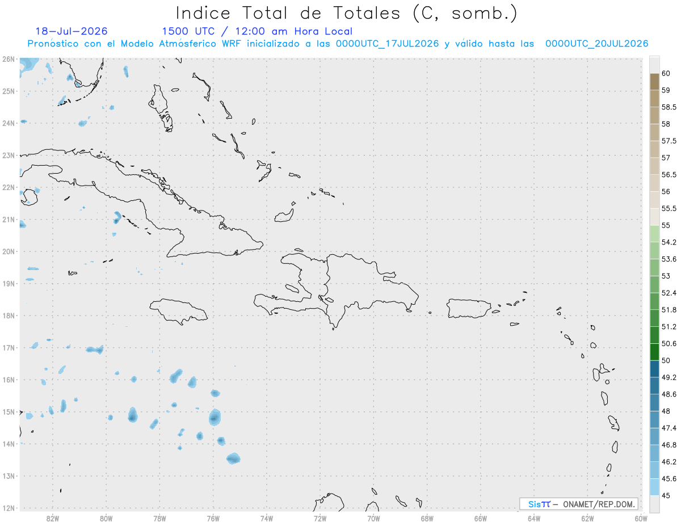Click the colorbar value 53.6
Viewport: 681px width, 526px height.
point(669,259)
